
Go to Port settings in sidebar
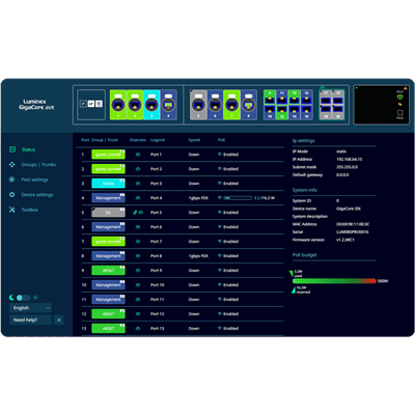pos(35,180)
